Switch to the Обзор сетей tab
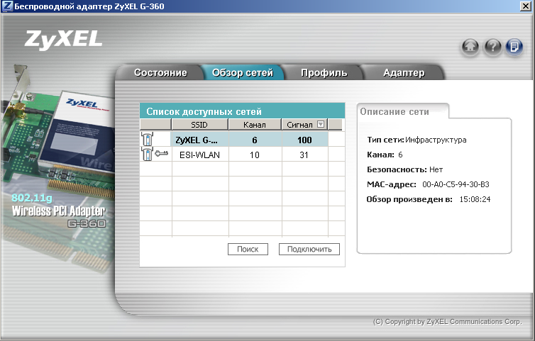535x341 pixels. pyautogui.click(x=243, y=72)
